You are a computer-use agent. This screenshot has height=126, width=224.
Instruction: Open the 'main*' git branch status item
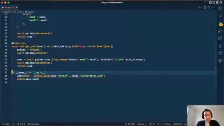pyautogui.click(x=6, y=124)
